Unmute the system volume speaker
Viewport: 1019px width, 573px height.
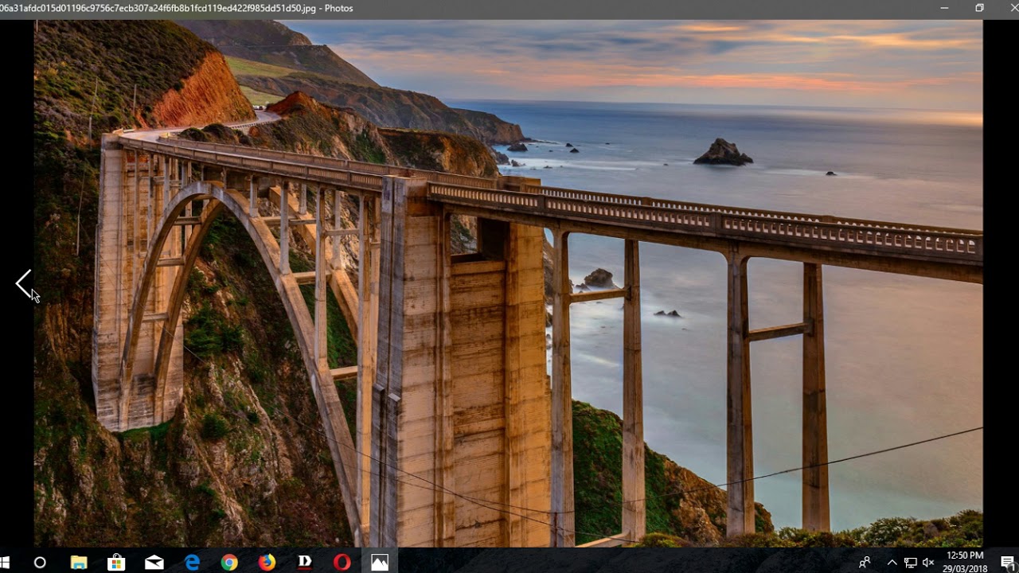[927, 561]
